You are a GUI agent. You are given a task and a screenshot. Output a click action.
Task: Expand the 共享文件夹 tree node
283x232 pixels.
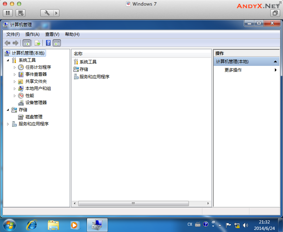(15, 81)
